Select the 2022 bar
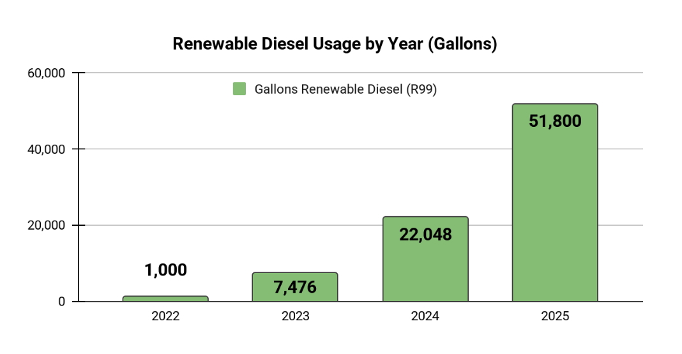 coord(165,299)
